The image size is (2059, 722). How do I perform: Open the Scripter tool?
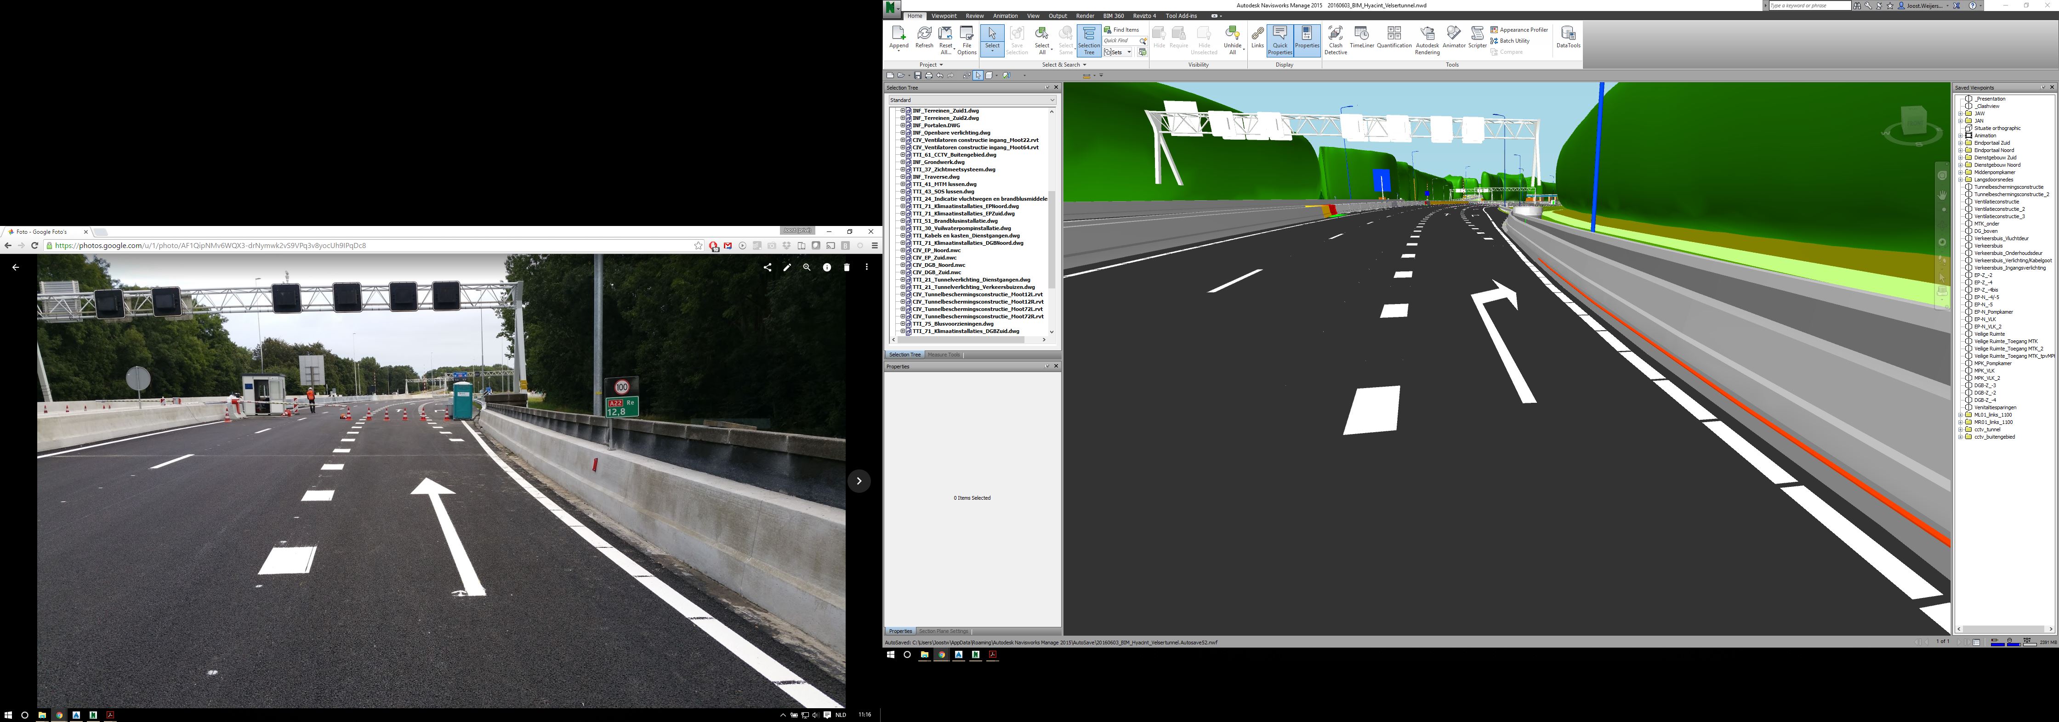click(x=1477, y=38)
